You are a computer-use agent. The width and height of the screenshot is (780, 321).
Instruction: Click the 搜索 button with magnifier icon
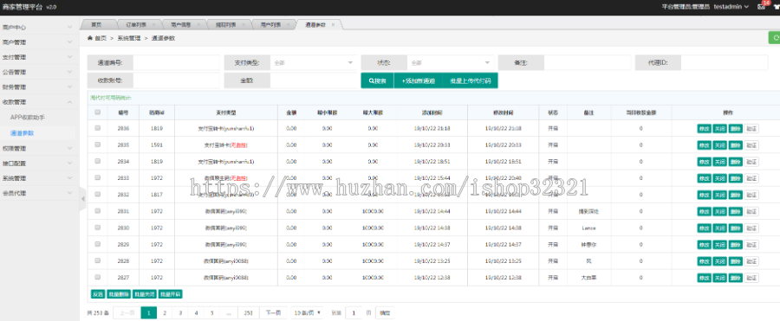tap(377, 80)
